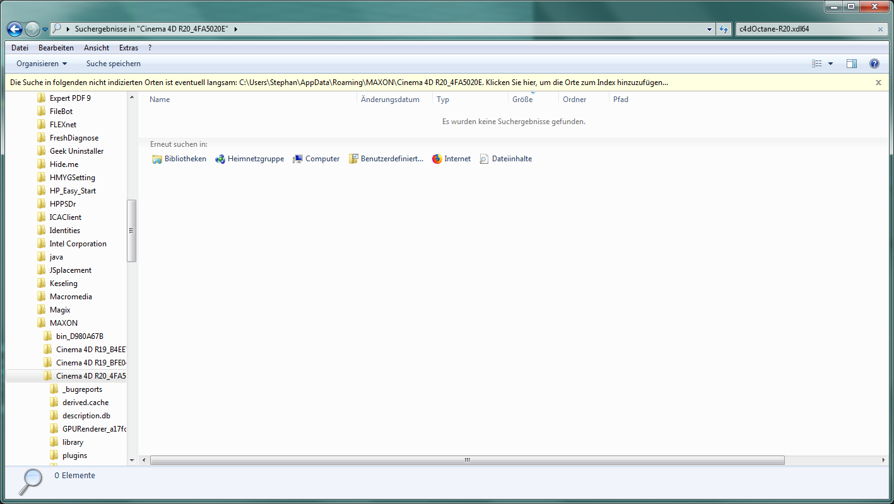Click Suche speichern button
The height and width of the screenshot is (504, 894).
114,64
